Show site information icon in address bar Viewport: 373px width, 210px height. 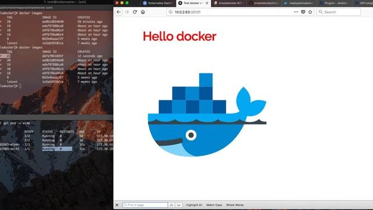(171, 12)
